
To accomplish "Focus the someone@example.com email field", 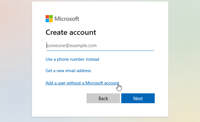I will click(100, 46).
